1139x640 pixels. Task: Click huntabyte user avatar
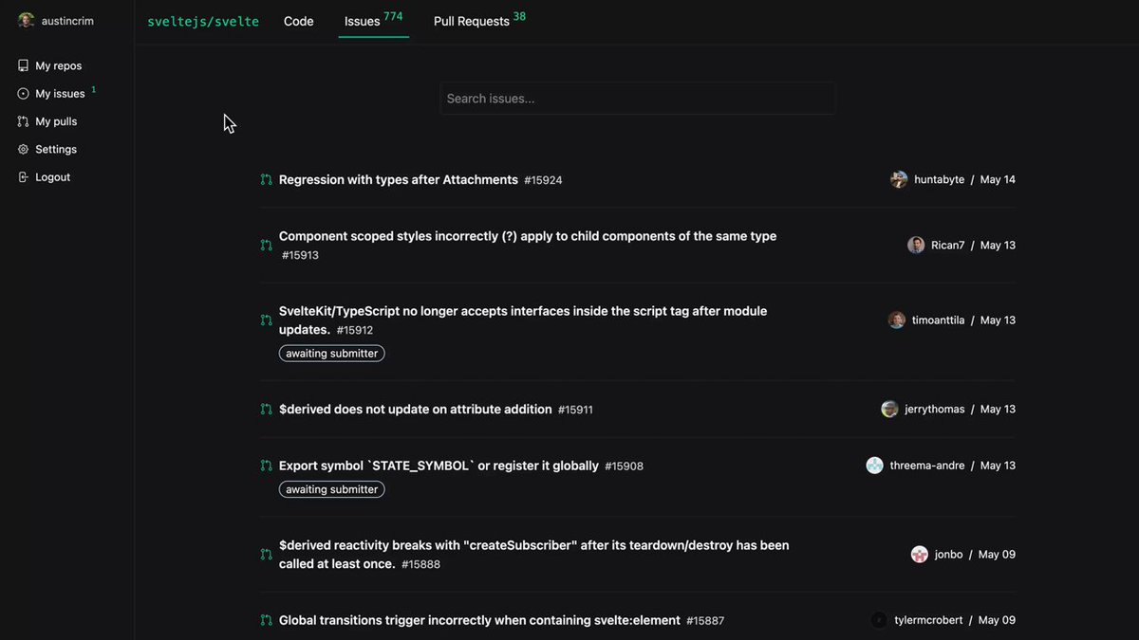pos(899,179)
